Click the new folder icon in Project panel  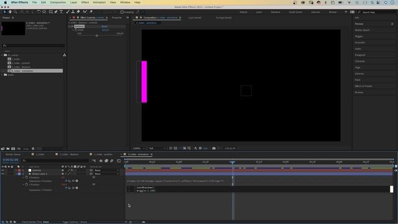coord(8,149)
